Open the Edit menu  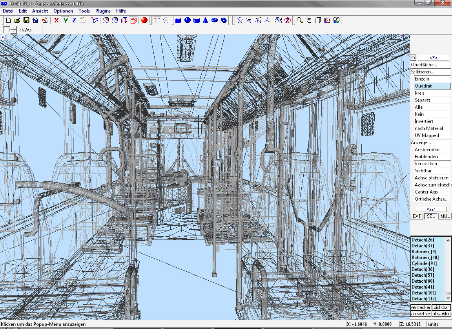[23, 11]
